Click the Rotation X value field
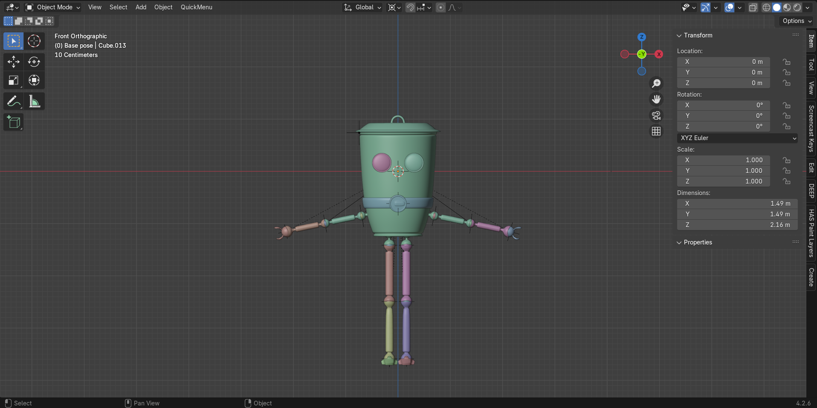This screenshot has width=817, height=408. [x=724, y=105]
